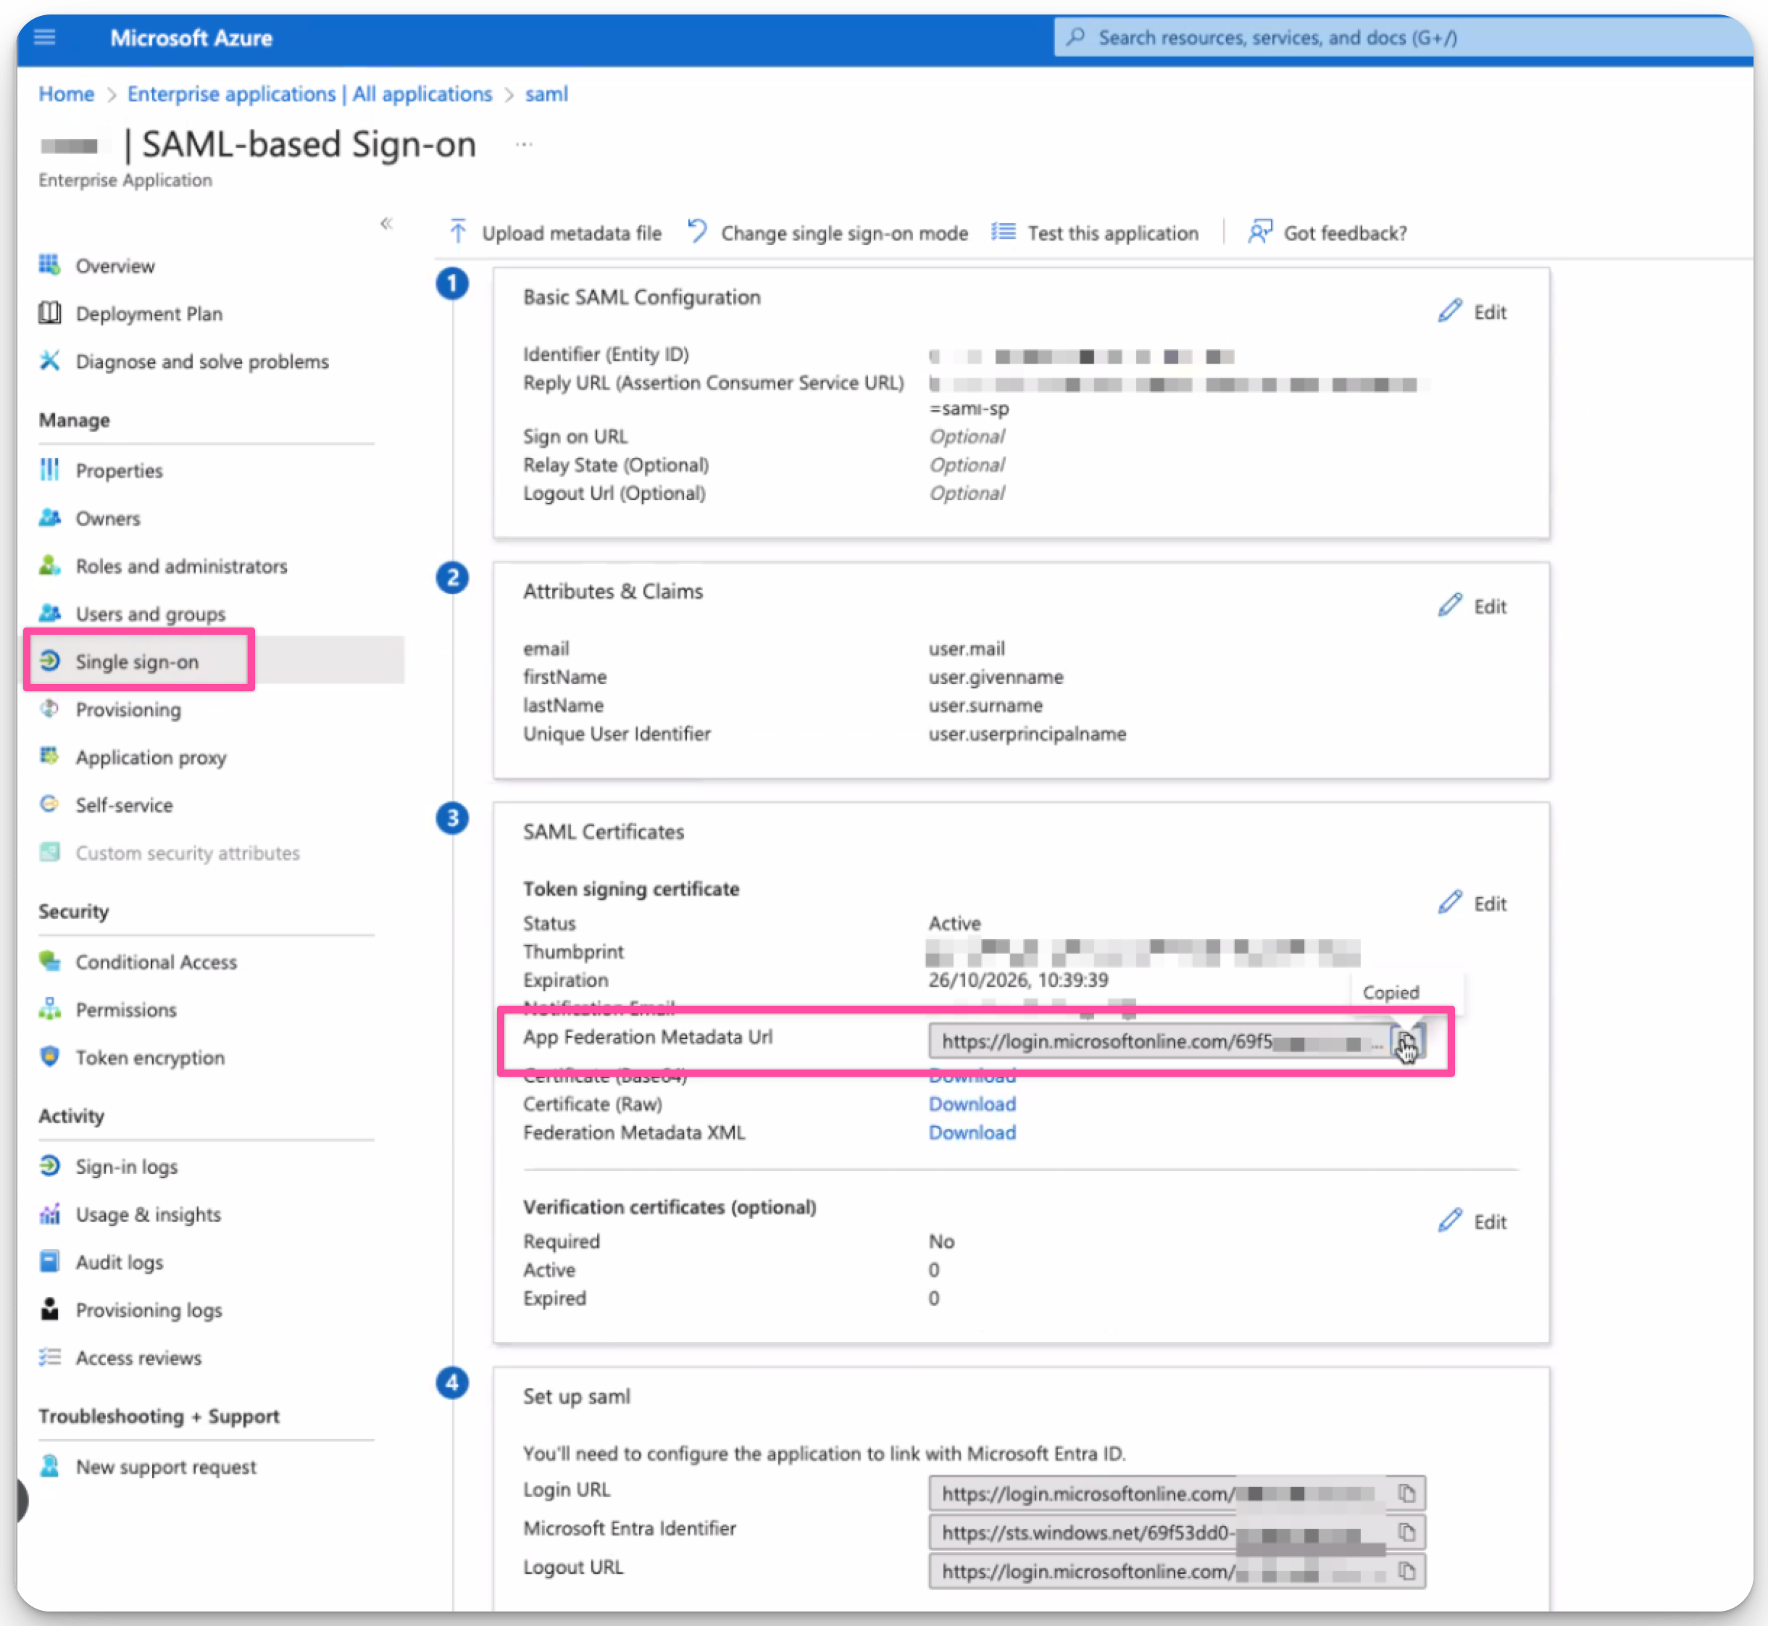
Task: Click the Got feedback person icon
Action: pyautogui.click(x=1259, y=231)
